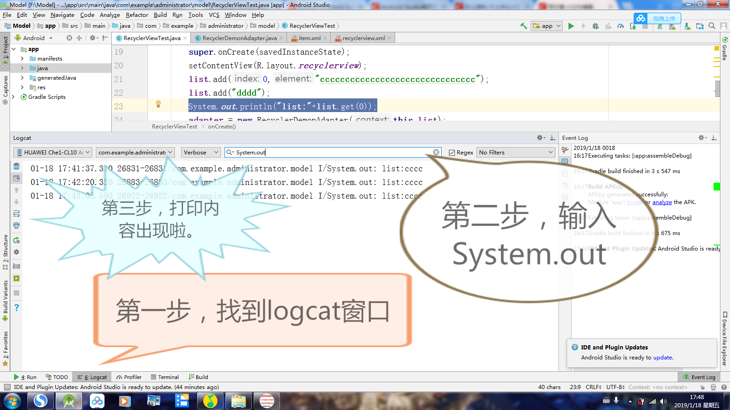Click inside the System.out search field
730x410 pixels.
[x=319, y=152]
